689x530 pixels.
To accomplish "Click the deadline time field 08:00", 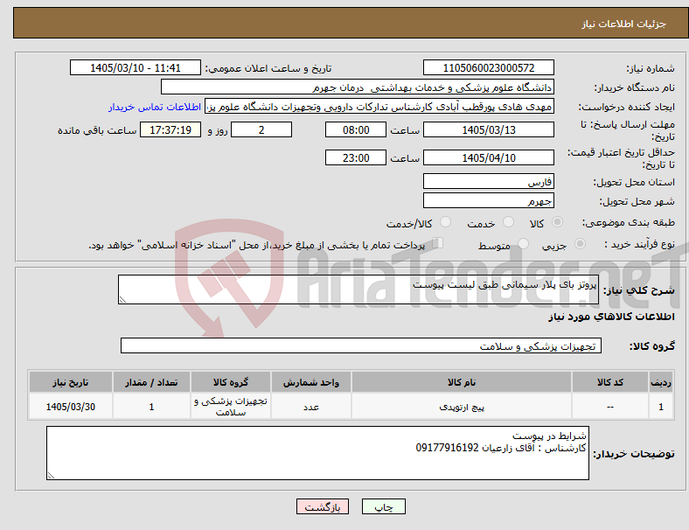I will point(356,129).
